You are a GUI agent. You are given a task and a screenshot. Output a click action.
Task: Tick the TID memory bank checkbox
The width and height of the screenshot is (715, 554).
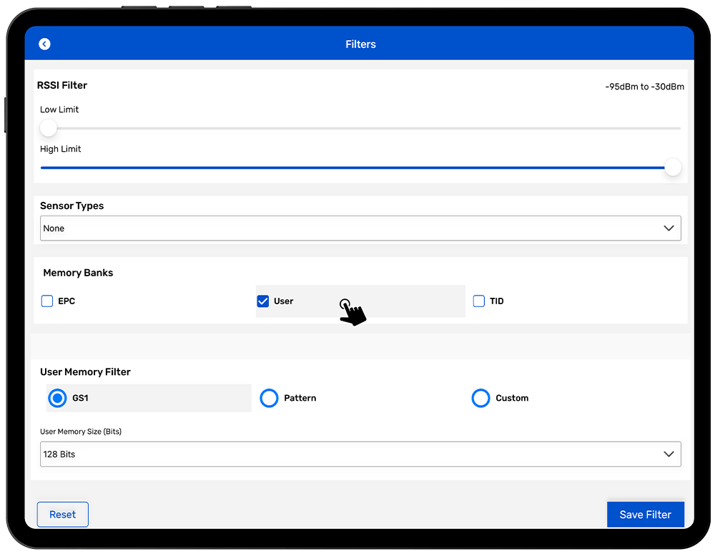pyautogui.click(x=479, y=301)
